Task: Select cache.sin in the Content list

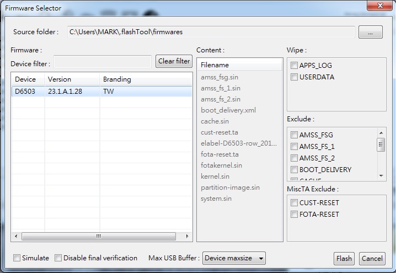Action: point(215,121)
